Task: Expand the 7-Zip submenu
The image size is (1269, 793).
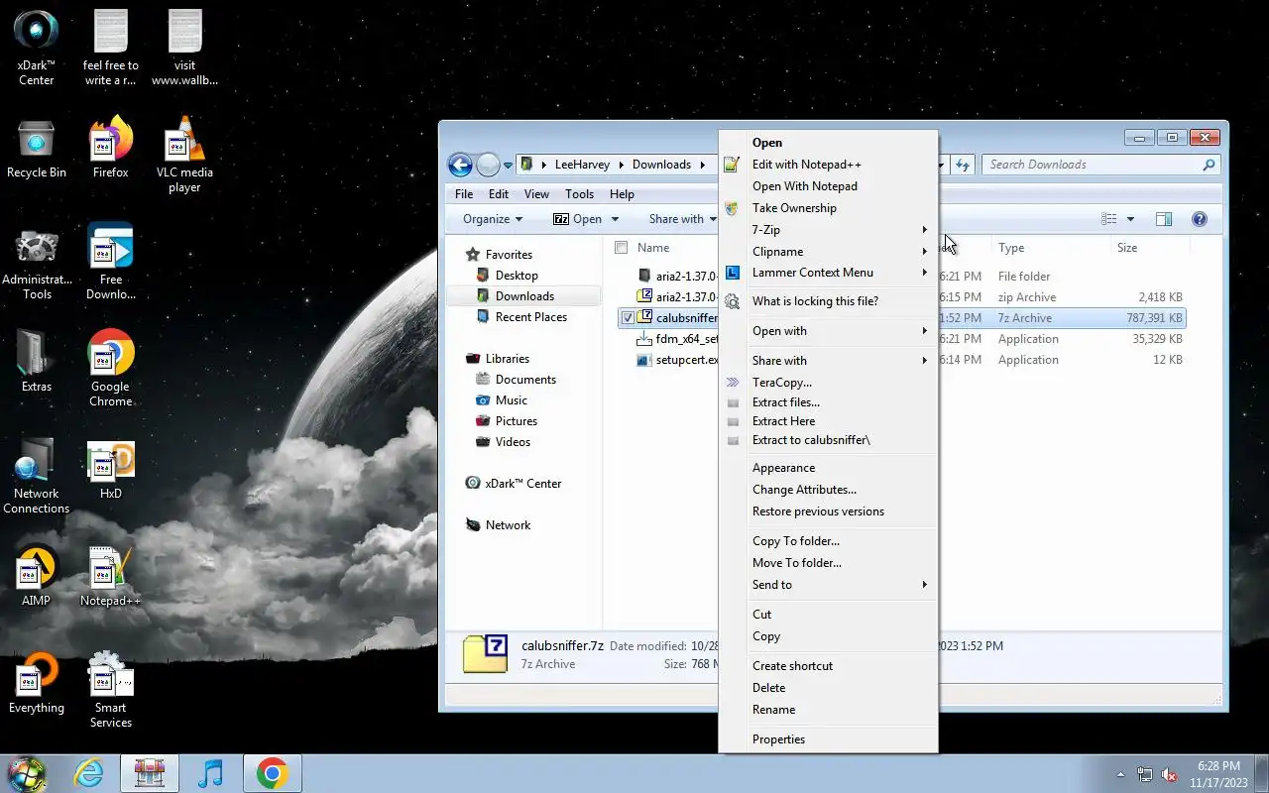Action: pos(828,230)
